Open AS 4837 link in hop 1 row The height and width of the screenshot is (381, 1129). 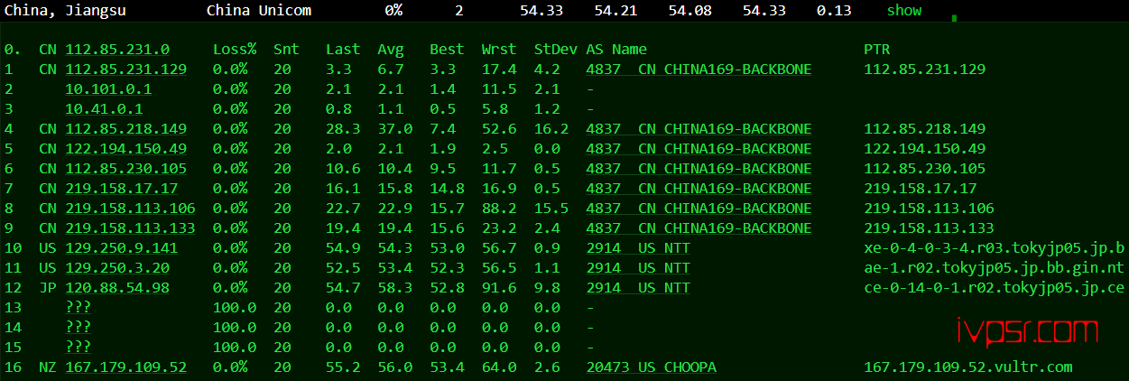pyautogui.click(x=699, y=69)
